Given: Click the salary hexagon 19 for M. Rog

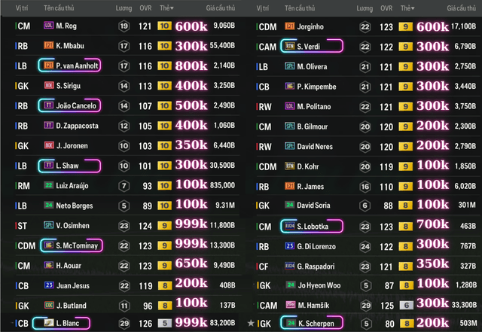Looking at the screenshot, I should 124,26.
